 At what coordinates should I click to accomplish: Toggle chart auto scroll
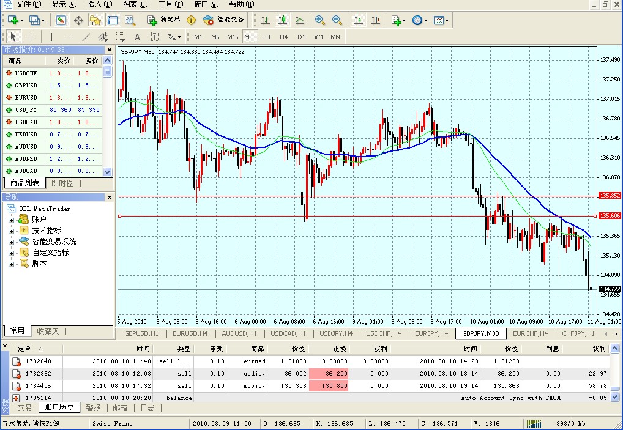[x=359, y=20]
